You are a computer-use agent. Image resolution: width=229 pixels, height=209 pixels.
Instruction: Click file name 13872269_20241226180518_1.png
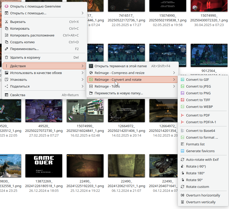point(44,183)
